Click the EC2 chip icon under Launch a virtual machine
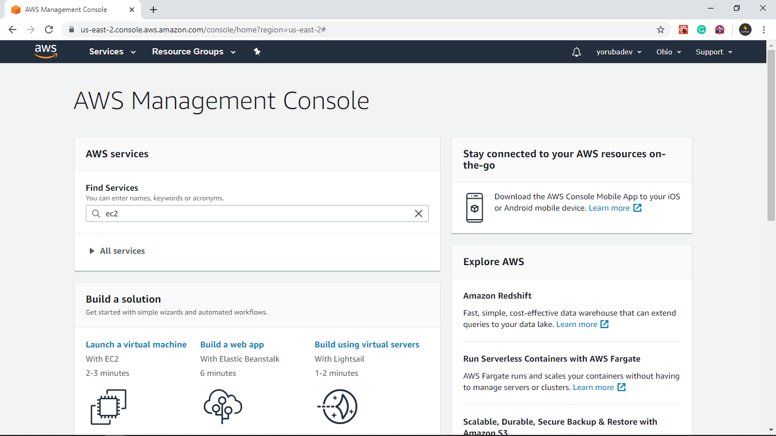 pos(109,406)
